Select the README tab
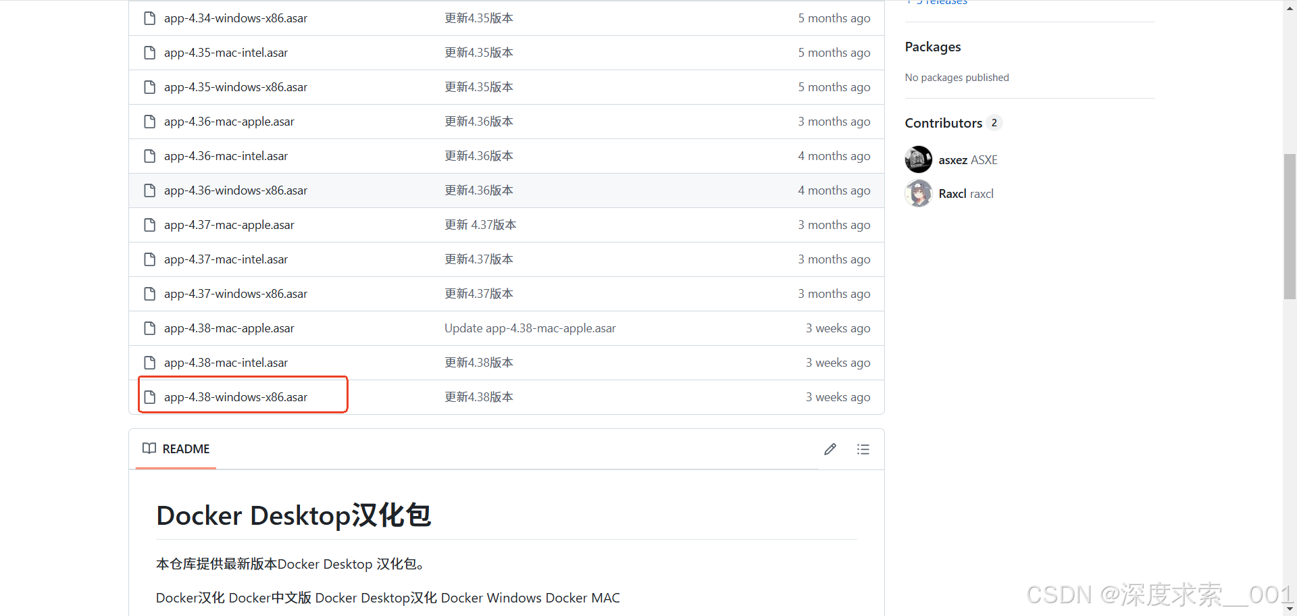 176,449
